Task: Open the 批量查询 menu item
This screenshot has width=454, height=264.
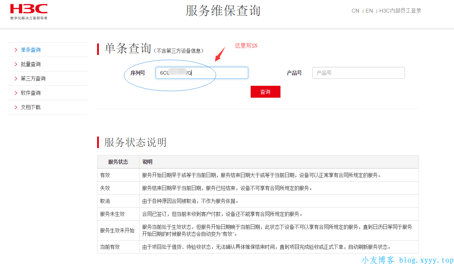Action: point(31,64)
